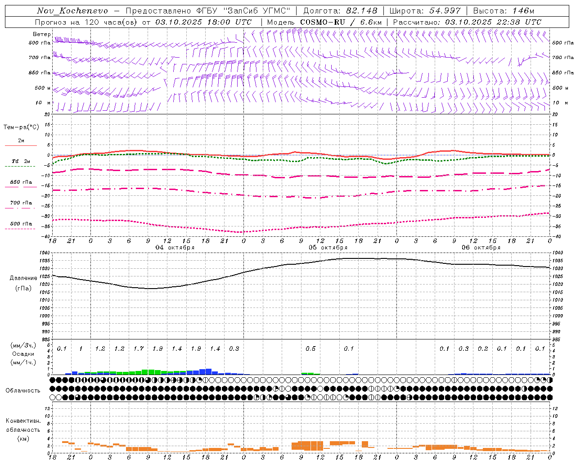
Task: Click the elevation value Высота: 146м
Action: (504, 11)
